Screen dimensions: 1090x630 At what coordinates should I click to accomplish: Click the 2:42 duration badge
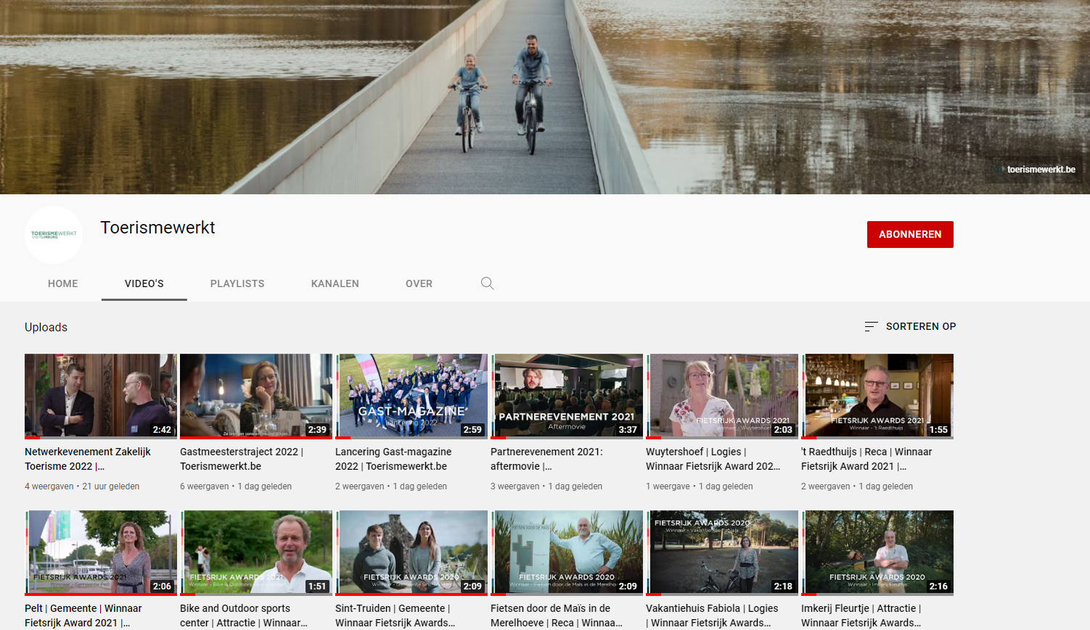162,430
